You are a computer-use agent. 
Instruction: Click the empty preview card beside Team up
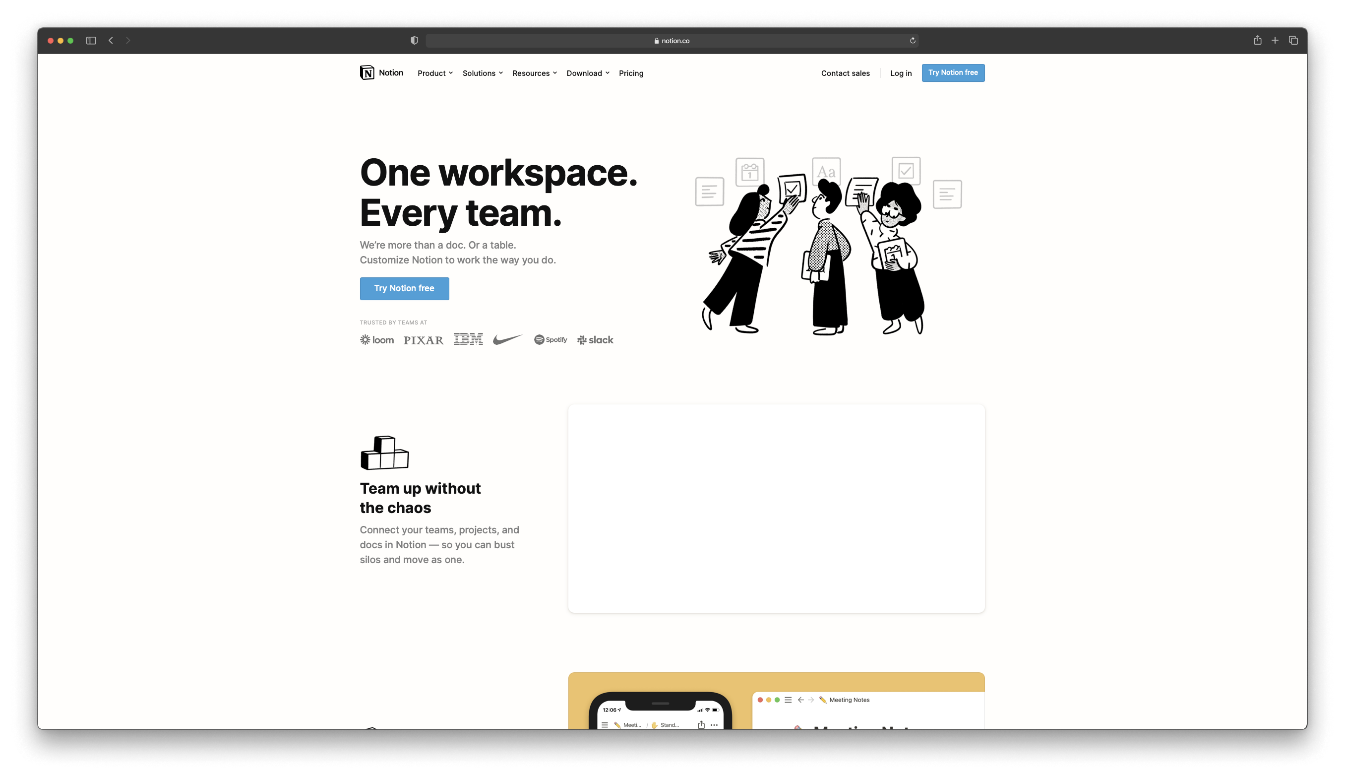coord(776,508)
